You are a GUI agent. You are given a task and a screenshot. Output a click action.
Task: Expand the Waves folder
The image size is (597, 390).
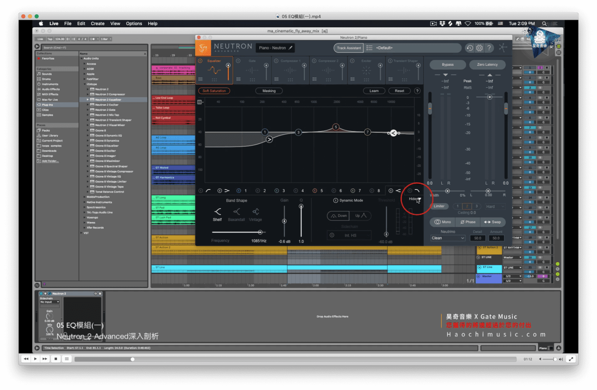click(x=84, y=223)
